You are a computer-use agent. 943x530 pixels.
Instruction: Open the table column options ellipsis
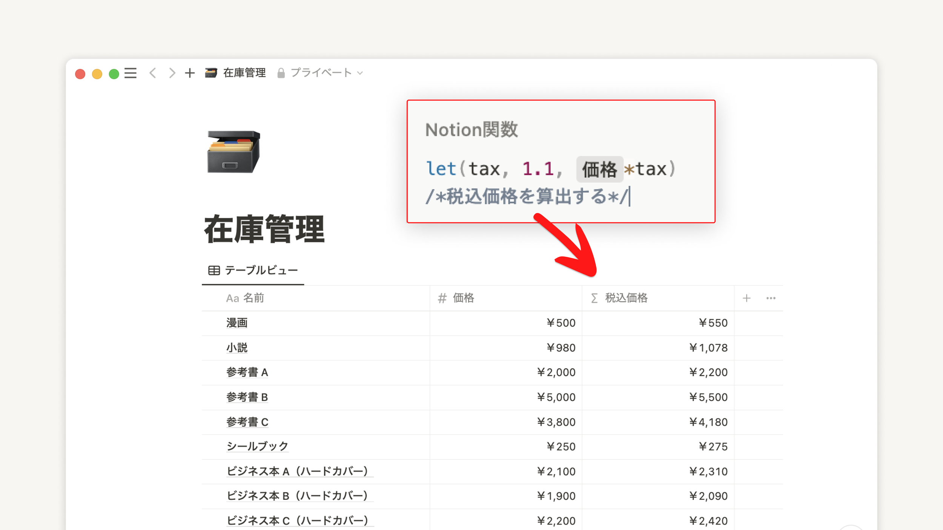771,298
